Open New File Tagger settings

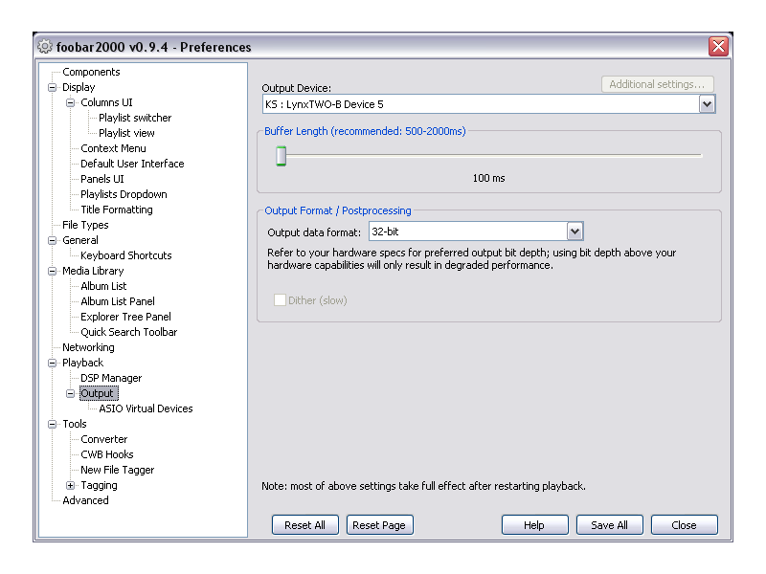click(x=117, y=470)
